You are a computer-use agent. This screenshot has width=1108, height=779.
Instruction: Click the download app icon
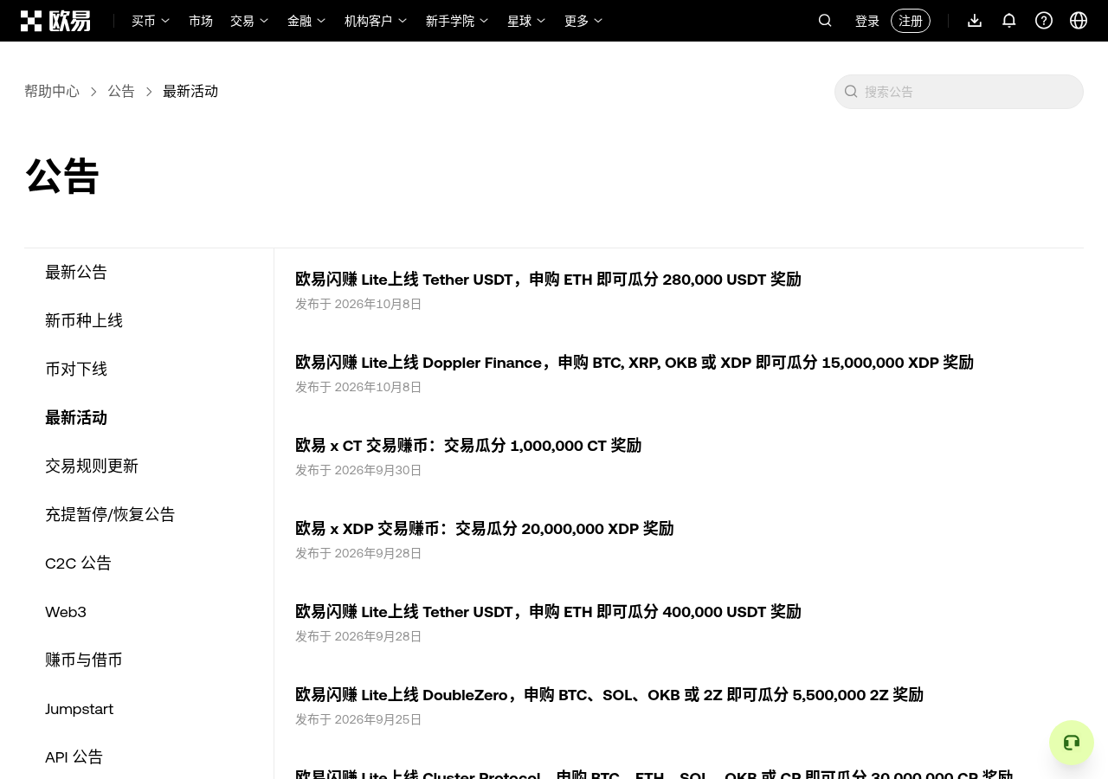click(x=975, y=21)
